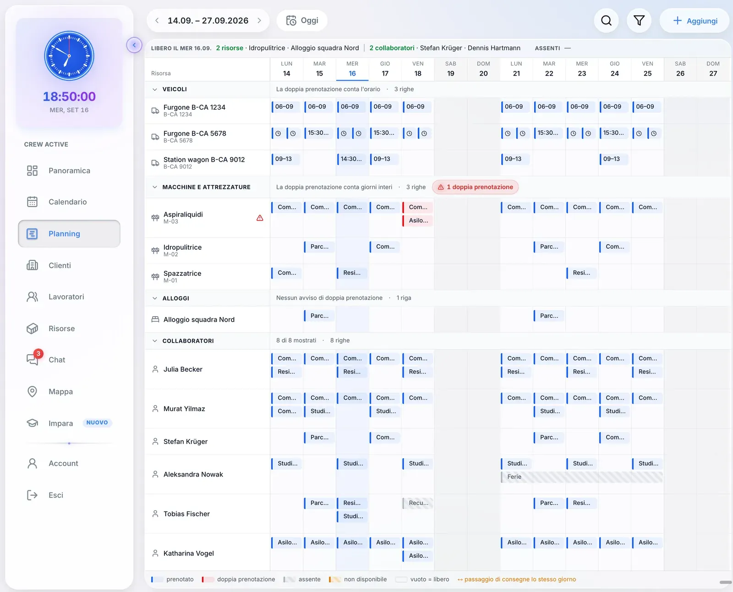The width and height of the screenshot is (733, 592).
Task: Click the Alloggio squadra Nord bed icon
Action: (155, 319)
